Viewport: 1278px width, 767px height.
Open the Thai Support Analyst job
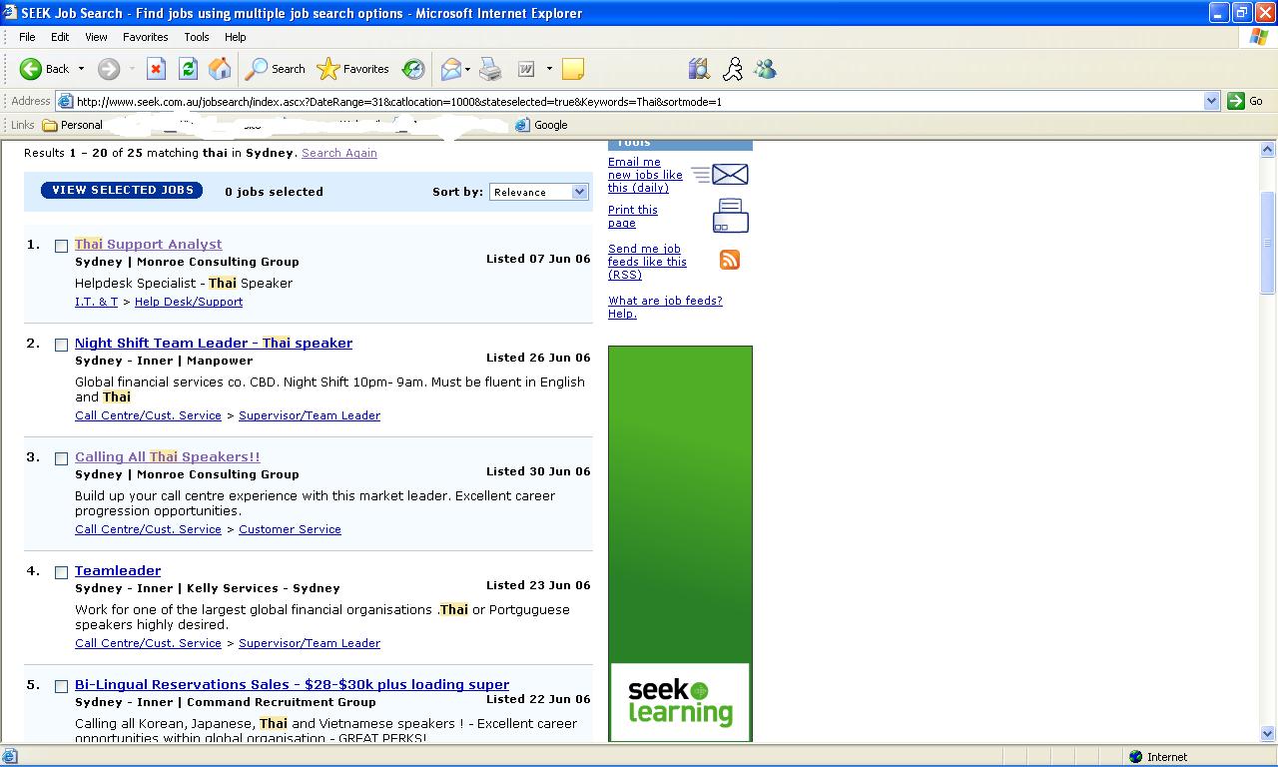149,244
